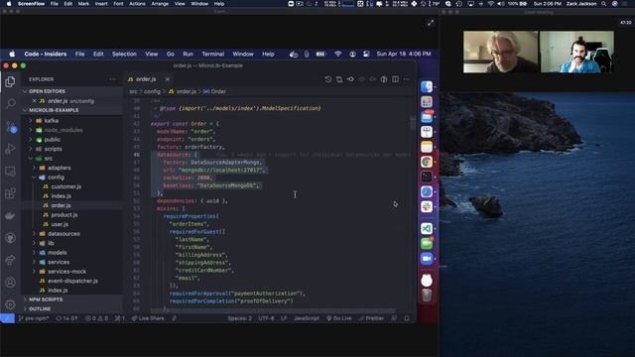635x357 pixels.
Task: Open the Search view in activity bar
Action: point(10,104)
